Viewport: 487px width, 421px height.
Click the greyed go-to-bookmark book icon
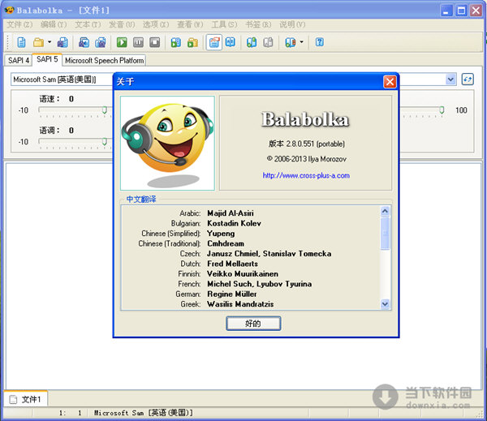[x=268, y=42]
